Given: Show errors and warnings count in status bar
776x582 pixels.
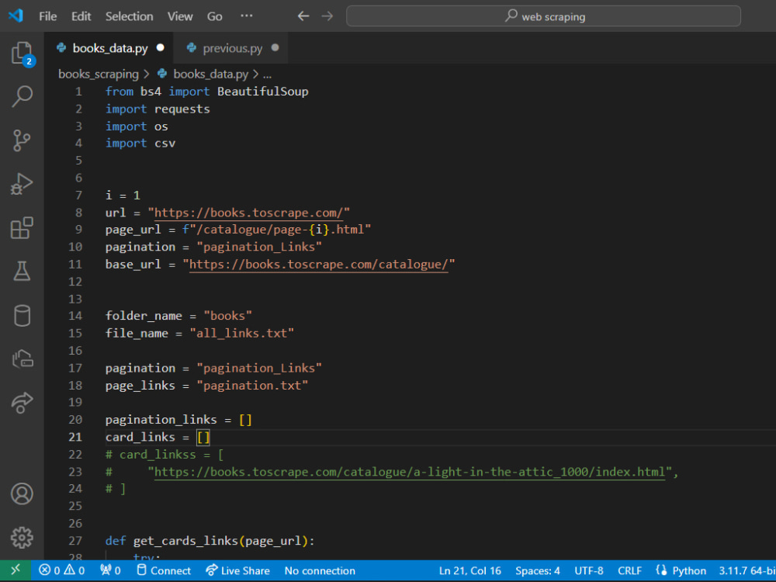Looking at the screenshot, I should pos(62,570).
